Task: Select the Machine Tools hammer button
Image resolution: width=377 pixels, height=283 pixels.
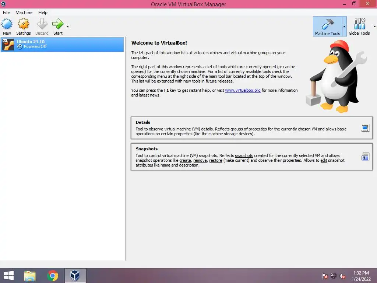Action: click(x=327, y=26)
